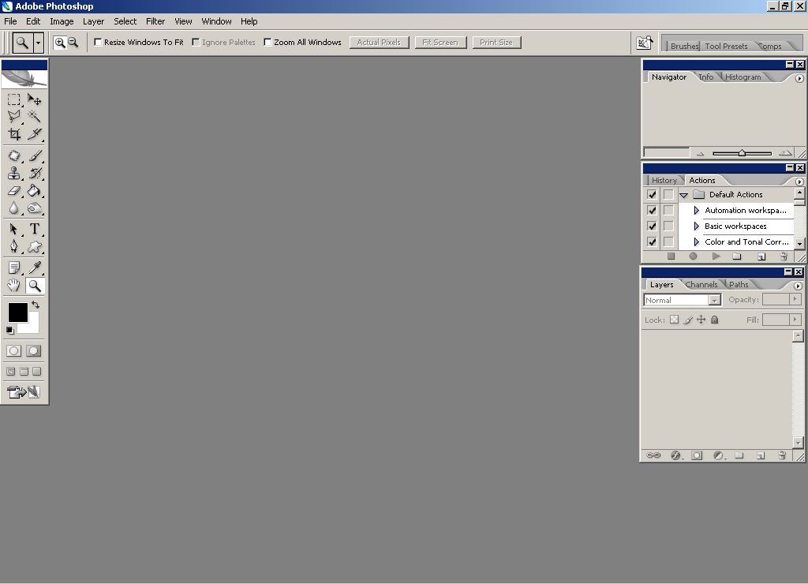The width and height of the screenshot is (808, 584).
Task: Select the Brush tool
Action: [x=34, y=155]
